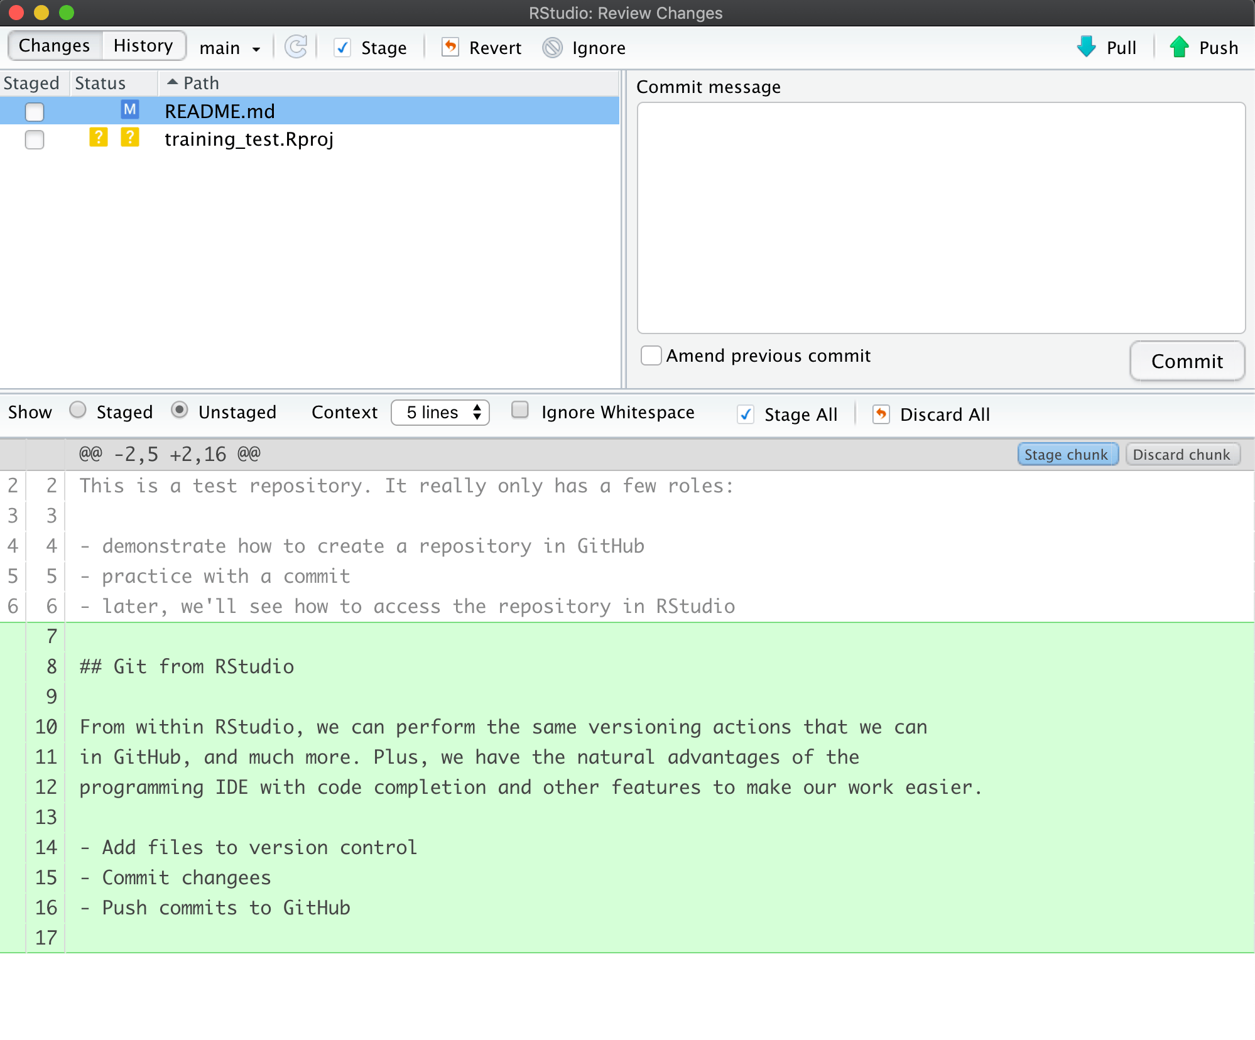The image size is (1255, 1040).
Task: Click the line starting 'From within RStudio'
Action: point(503,727)
